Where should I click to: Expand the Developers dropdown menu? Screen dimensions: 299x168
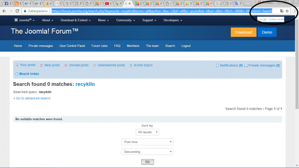pos(173,20)
